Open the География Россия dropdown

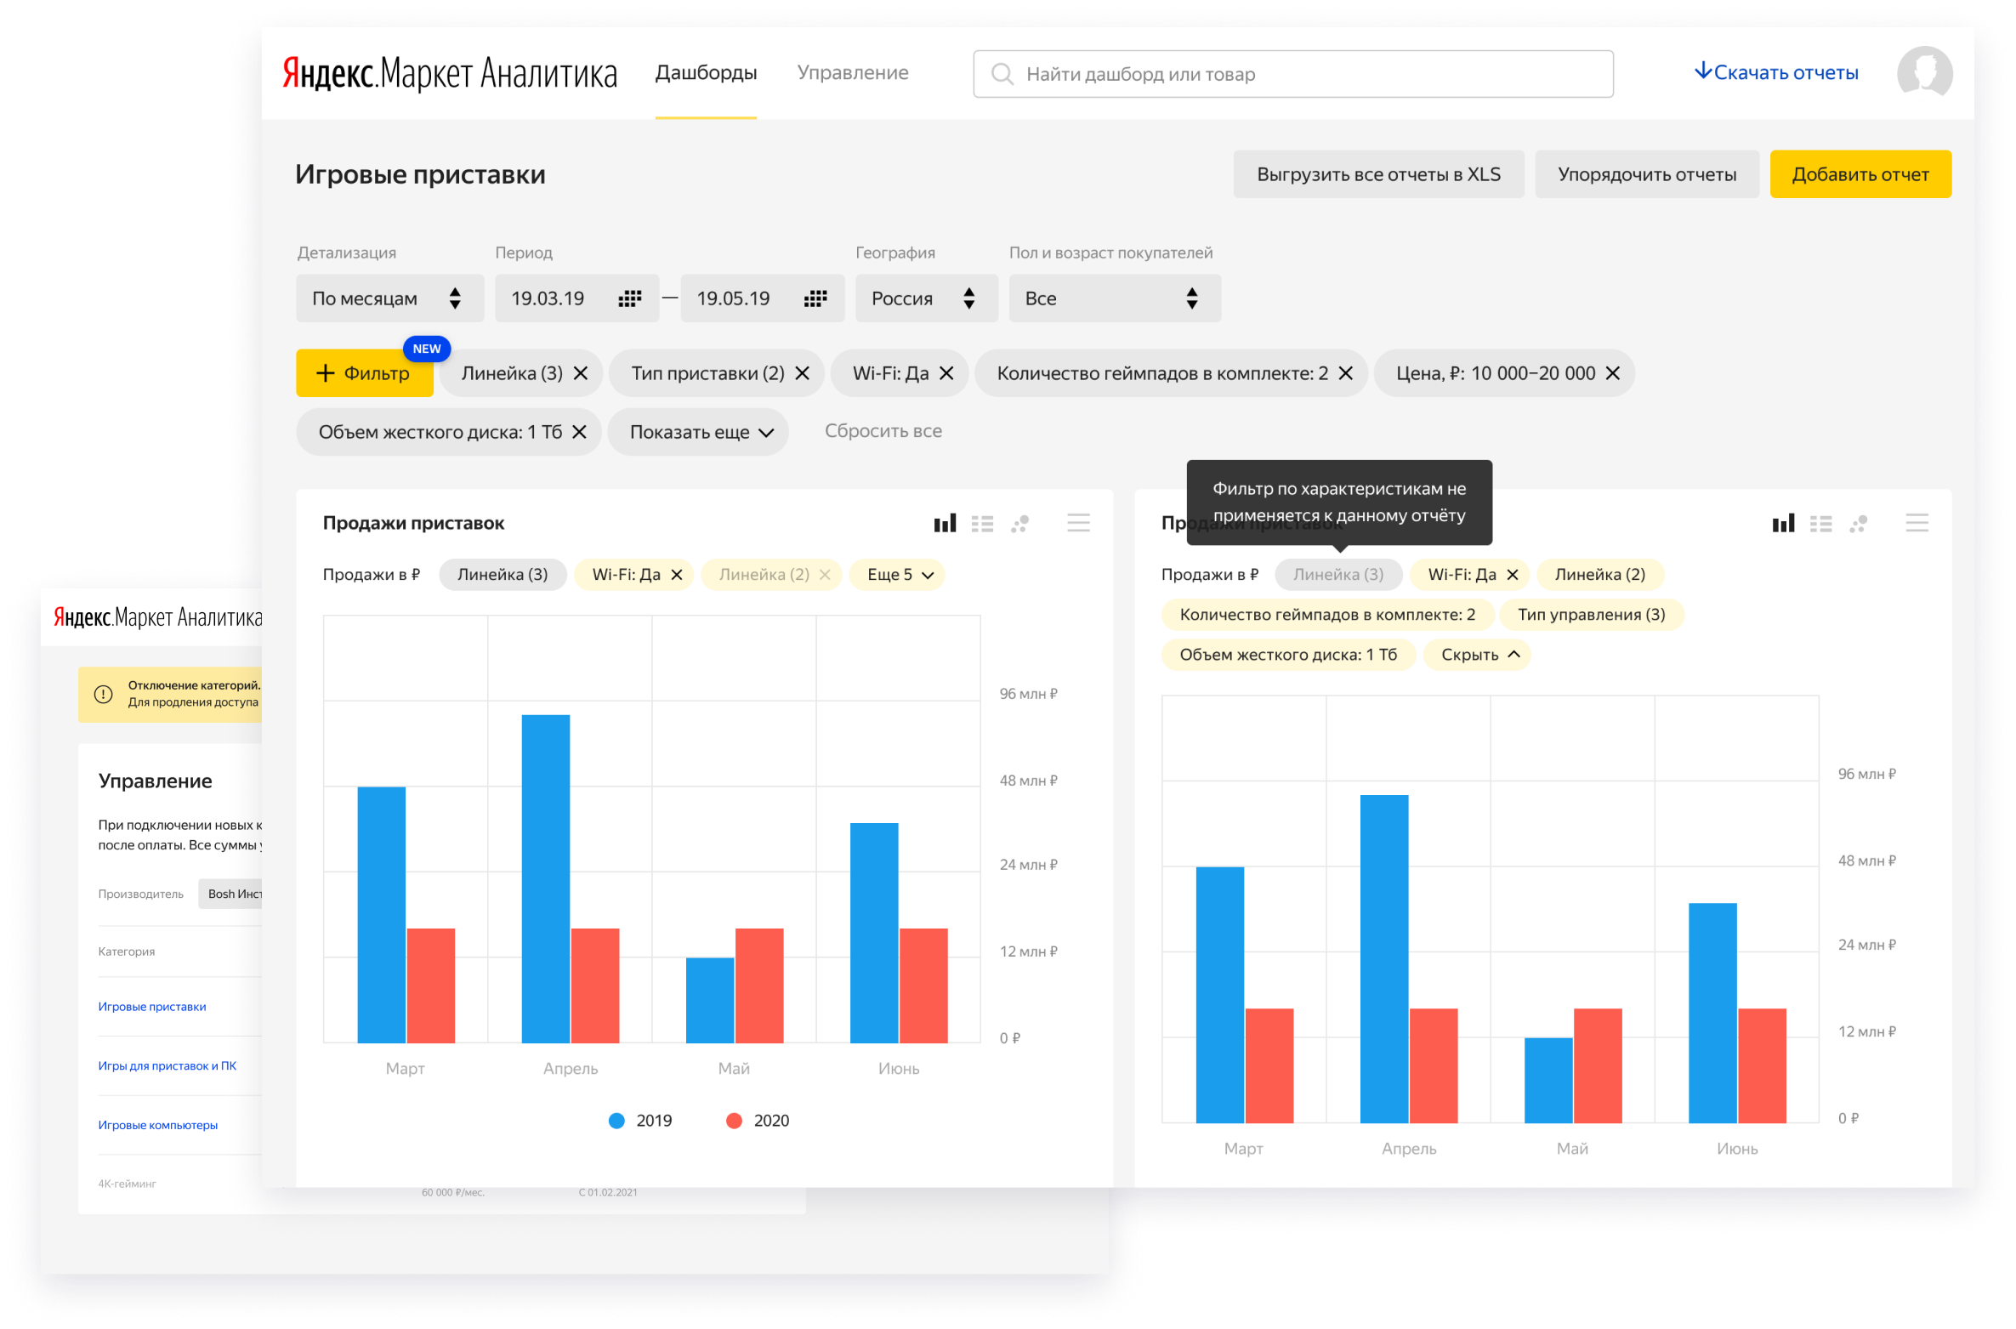pos(926,298)
